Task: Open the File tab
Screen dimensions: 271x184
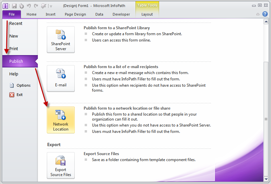Action: pos(12,14)
